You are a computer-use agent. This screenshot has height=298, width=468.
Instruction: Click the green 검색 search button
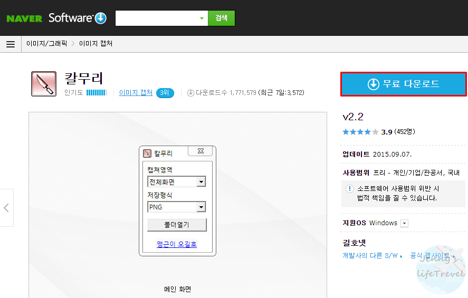[x=222, y=18]
